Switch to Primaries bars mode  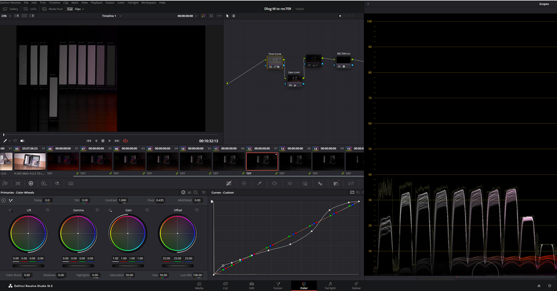coord(189,193)
